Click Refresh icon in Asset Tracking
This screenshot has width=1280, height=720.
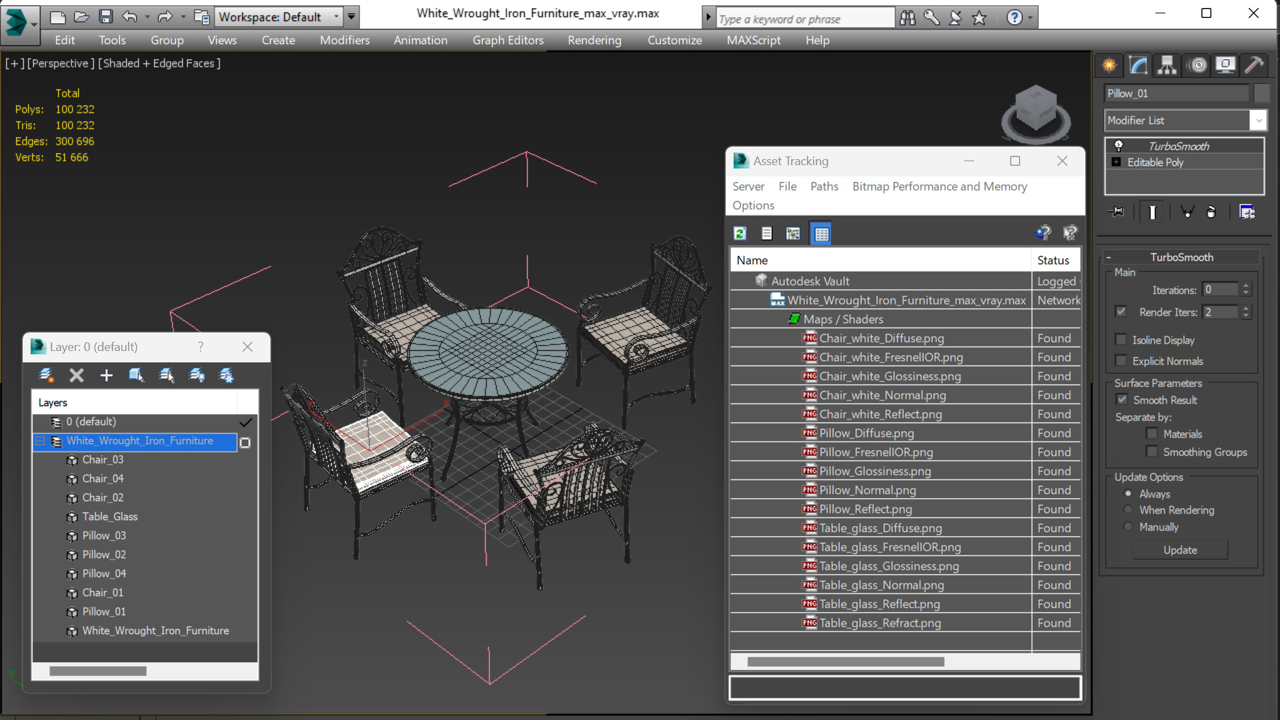coord(740,234)
